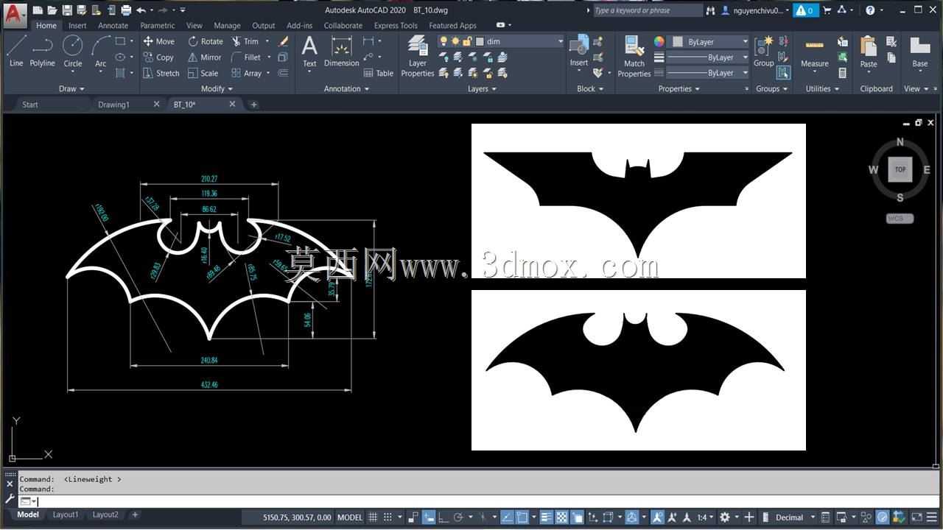Click the Group tool
This screenshot has height=530, width=943.
(763, 52)
